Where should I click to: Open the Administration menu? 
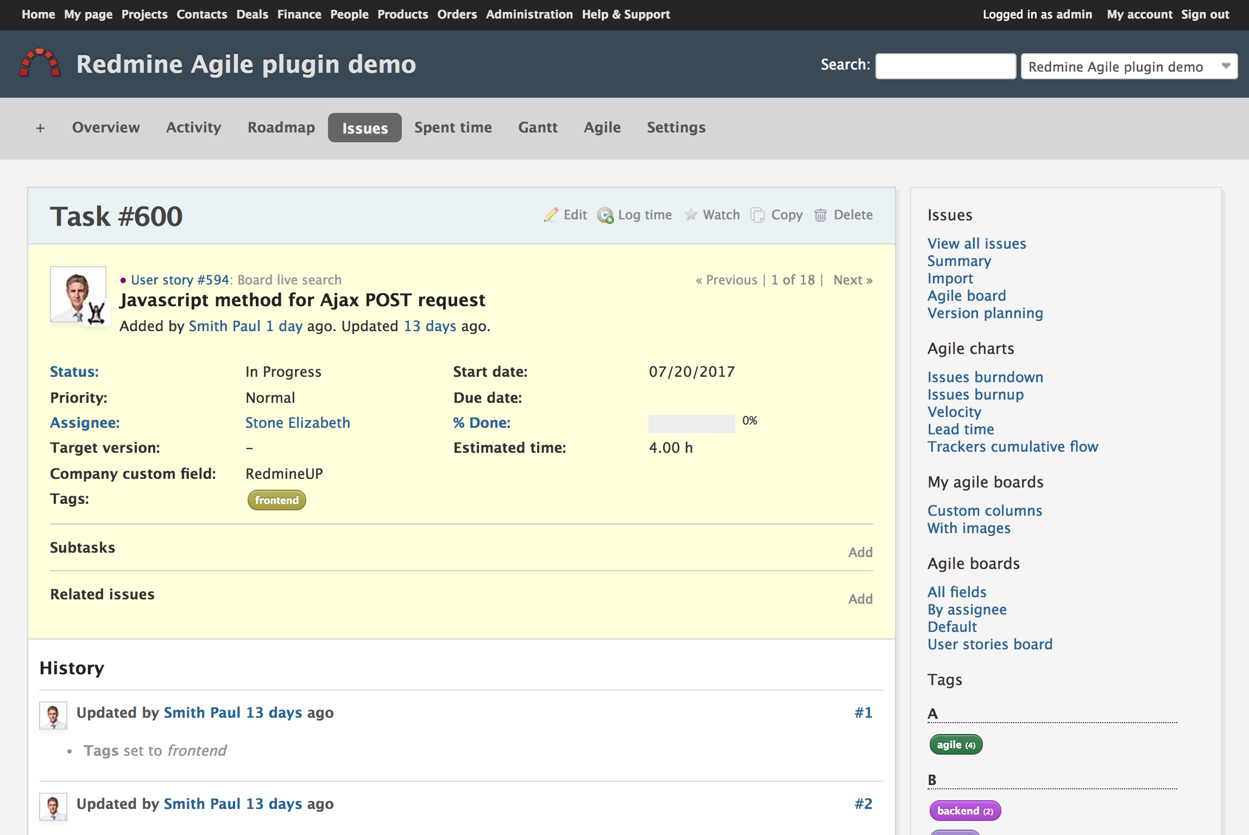529,14
